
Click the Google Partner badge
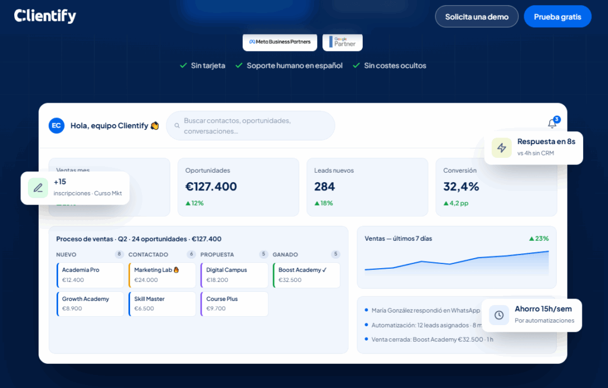pyautogui.click(x=343, y=42)
